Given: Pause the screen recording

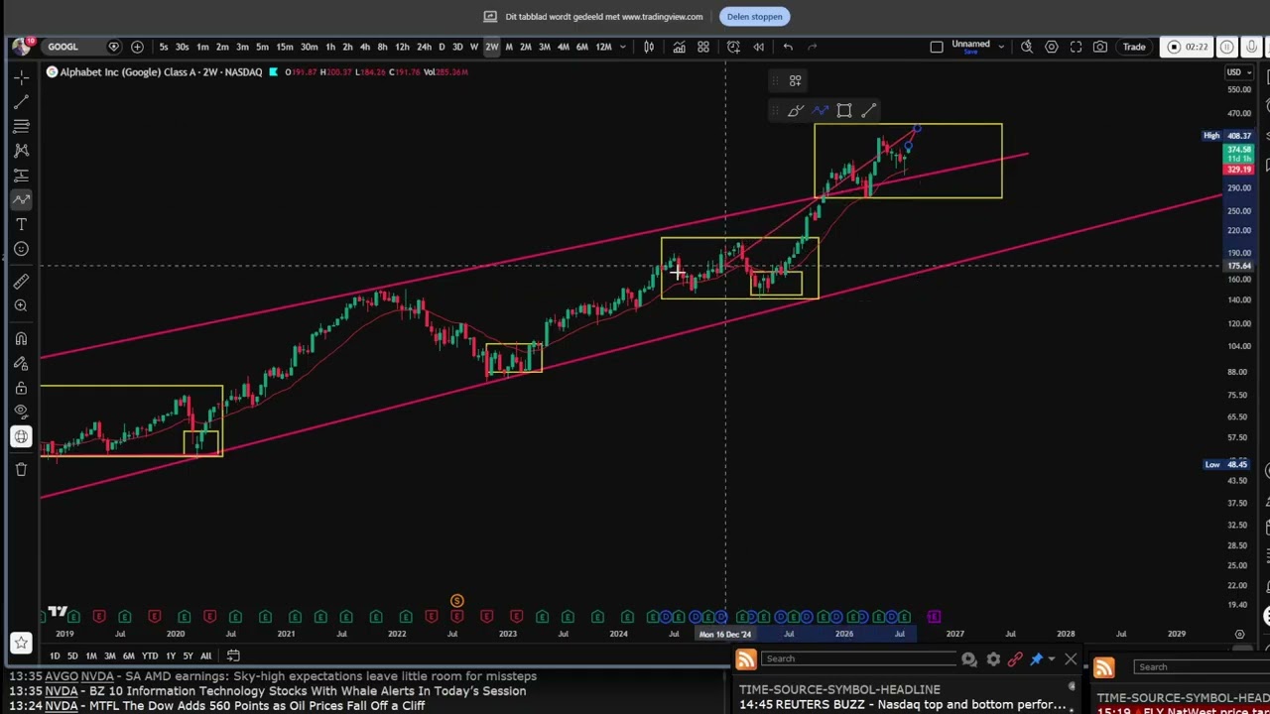Looking at the screenshot, I should tap(1226, 47).
